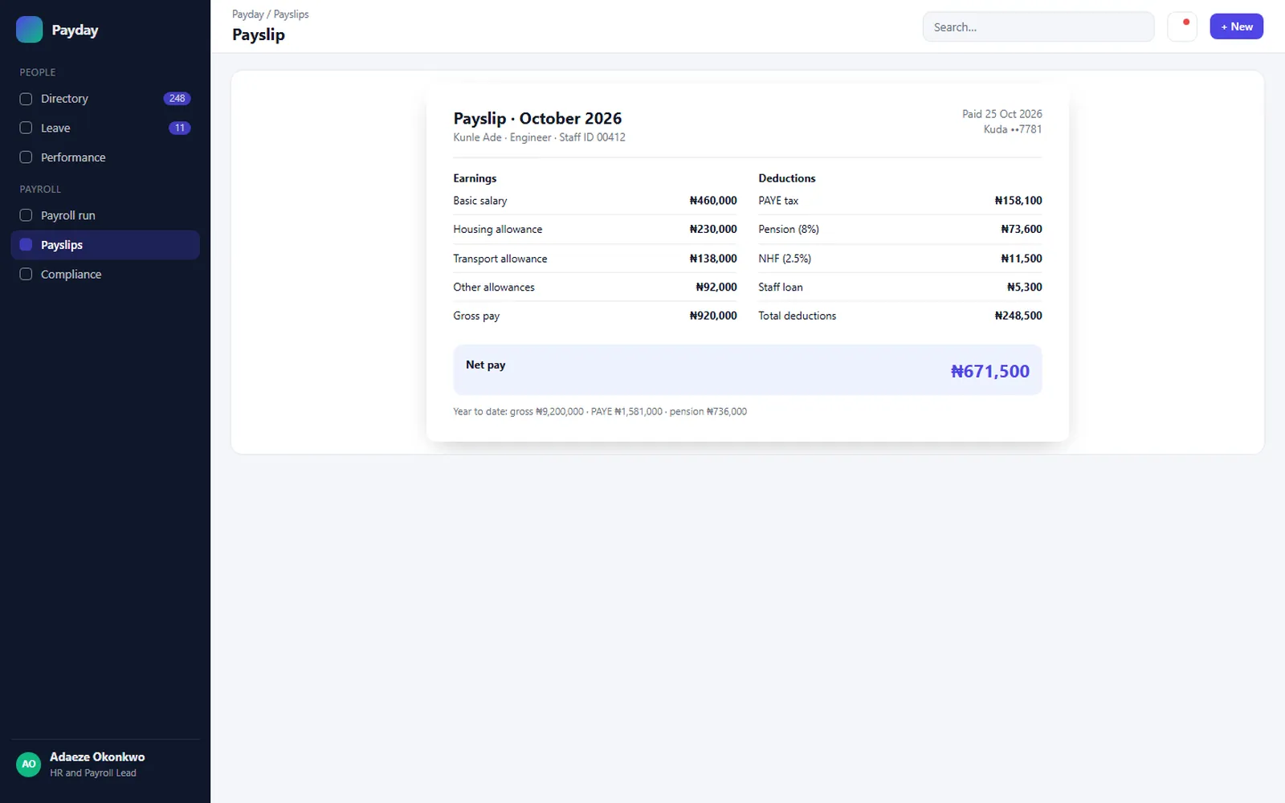Click Total deductions amount ₦248,500
Image resolution: width=1285 pixels, height=803 pixels.
tap(1018, 316)
